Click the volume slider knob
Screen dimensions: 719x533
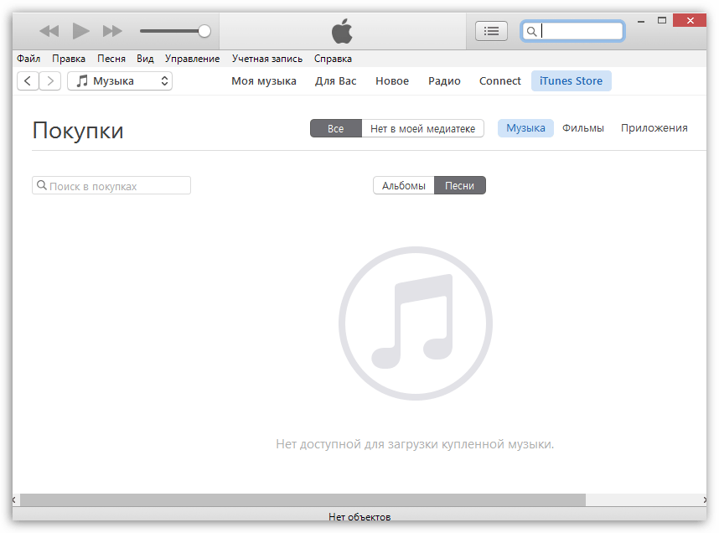(x=204, y=31)
